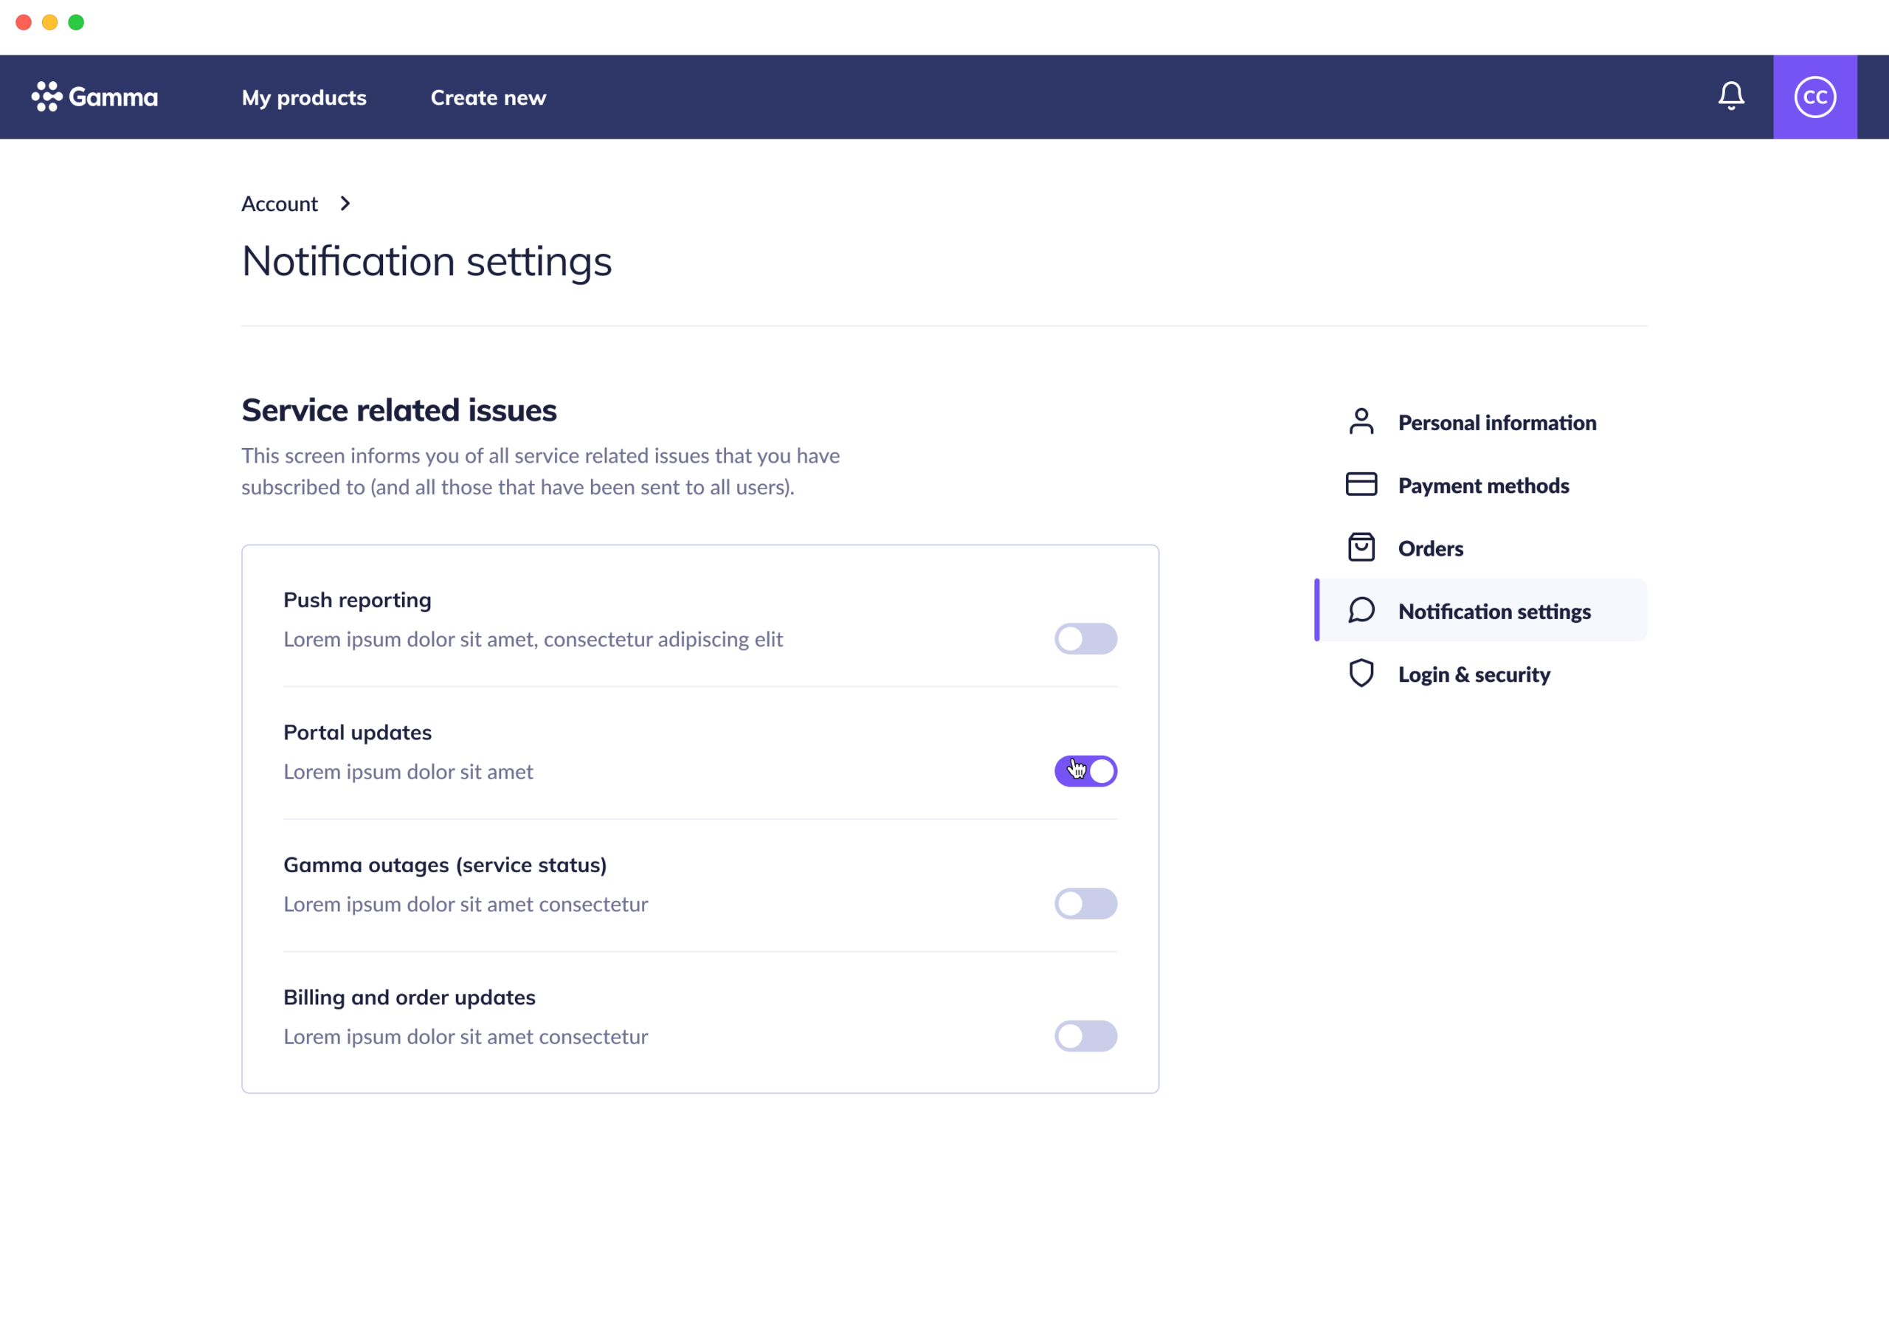1889x1343 pixels.
Task: Enable Billing and order updates toggle
Action: (x=1085, y=1036)
